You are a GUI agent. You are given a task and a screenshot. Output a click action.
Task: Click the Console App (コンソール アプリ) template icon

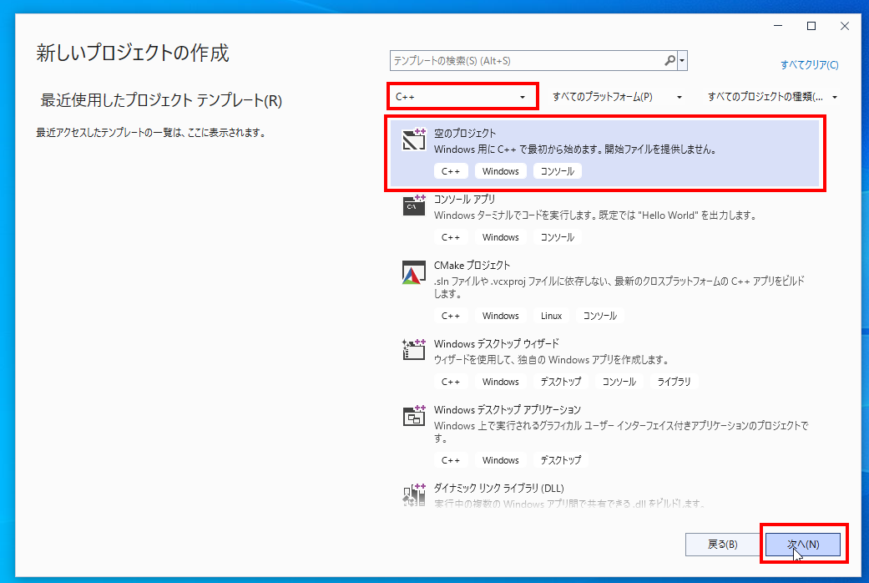click(x=413, y=205)
